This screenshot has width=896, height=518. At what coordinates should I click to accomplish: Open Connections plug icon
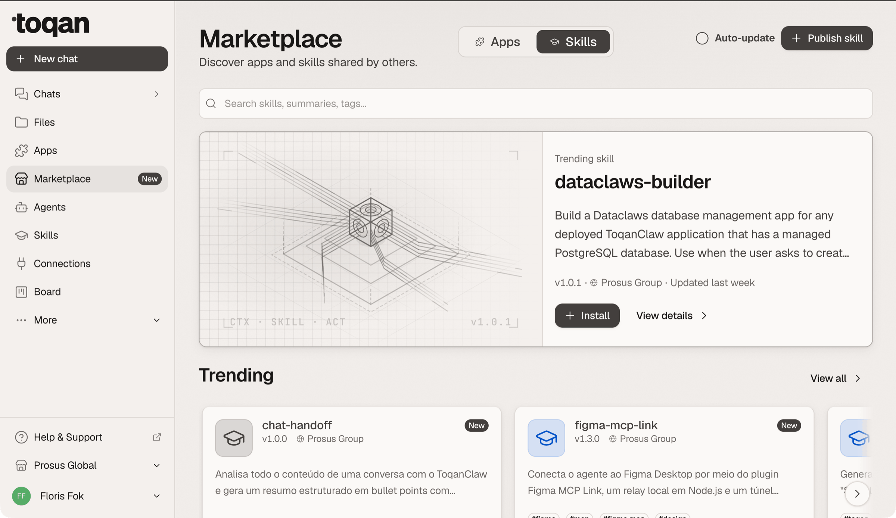tap(21, 263)
